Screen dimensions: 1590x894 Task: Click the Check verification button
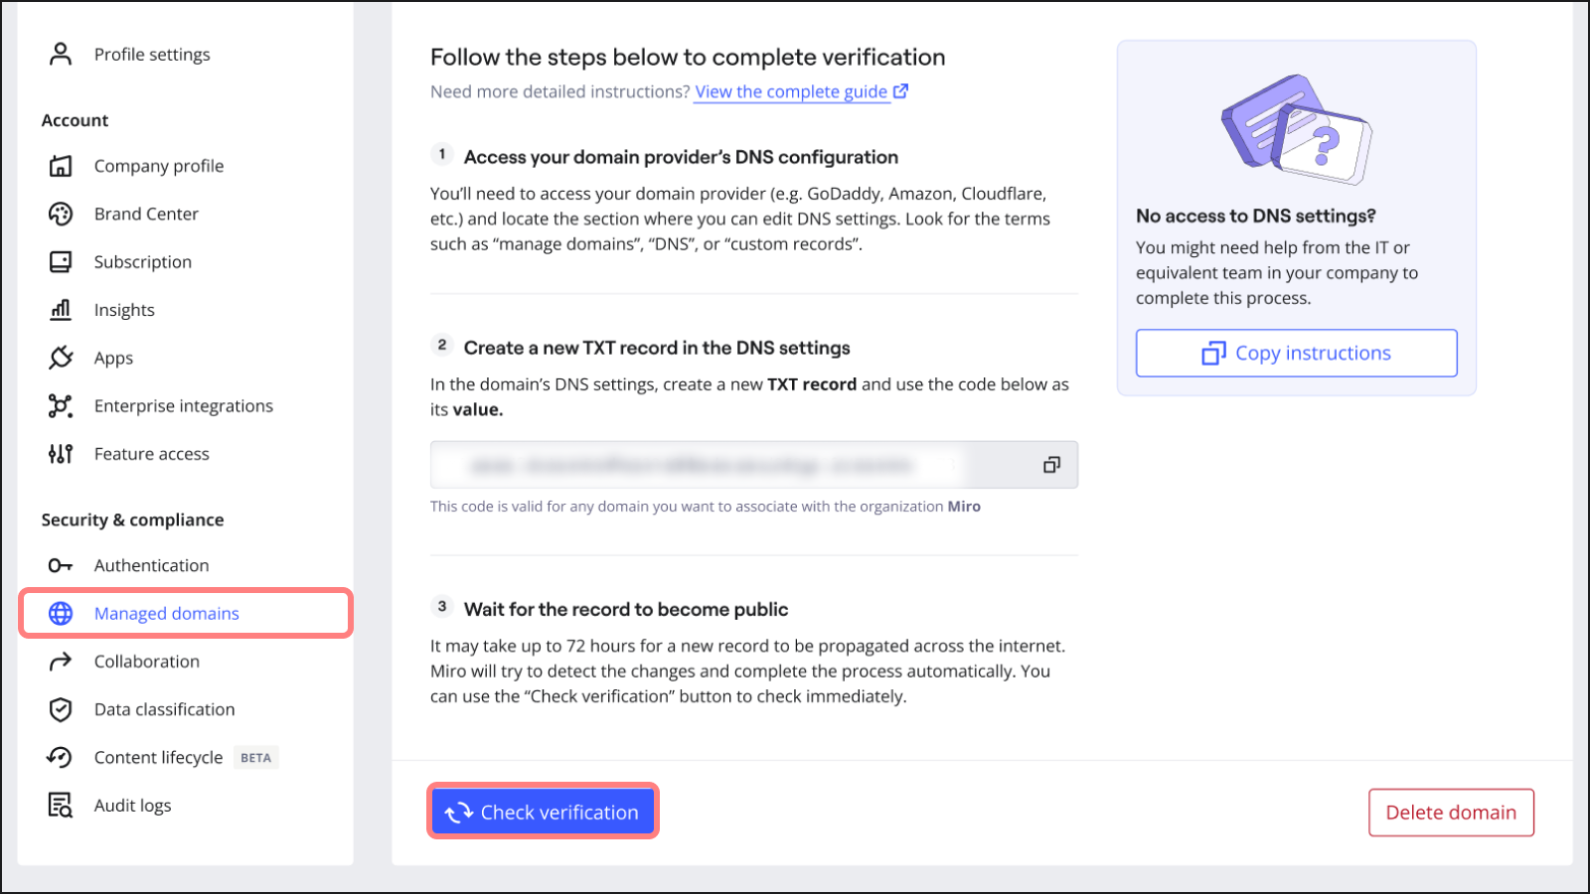point(543,812)
